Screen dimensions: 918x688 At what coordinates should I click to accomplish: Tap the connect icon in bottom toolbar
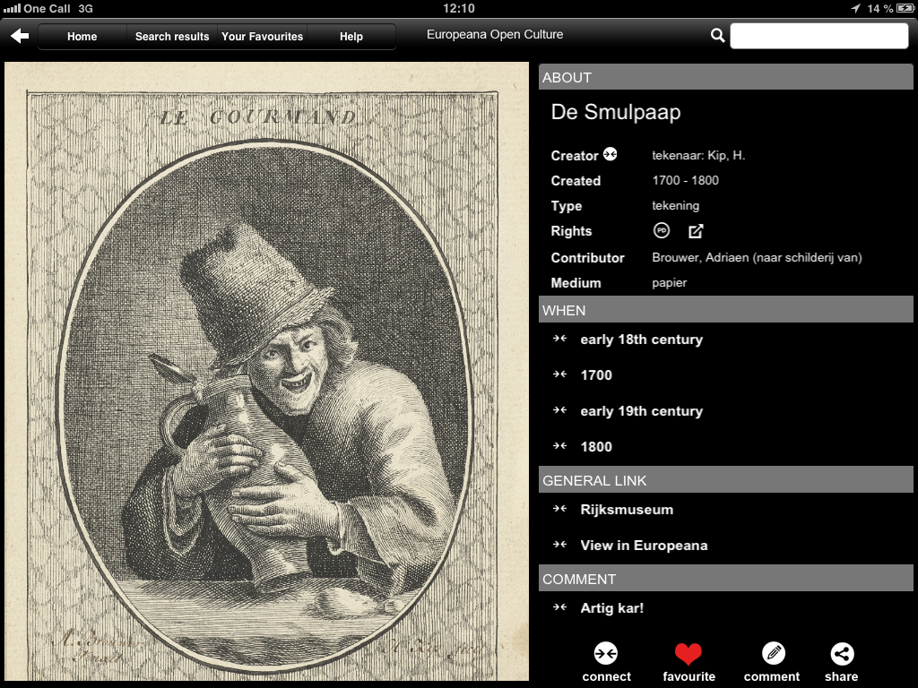606,654
